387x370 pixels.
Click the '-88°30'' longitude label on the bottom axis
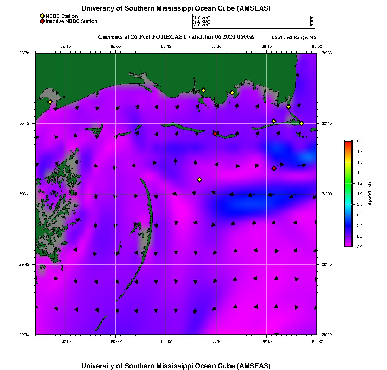pos(216,341)
